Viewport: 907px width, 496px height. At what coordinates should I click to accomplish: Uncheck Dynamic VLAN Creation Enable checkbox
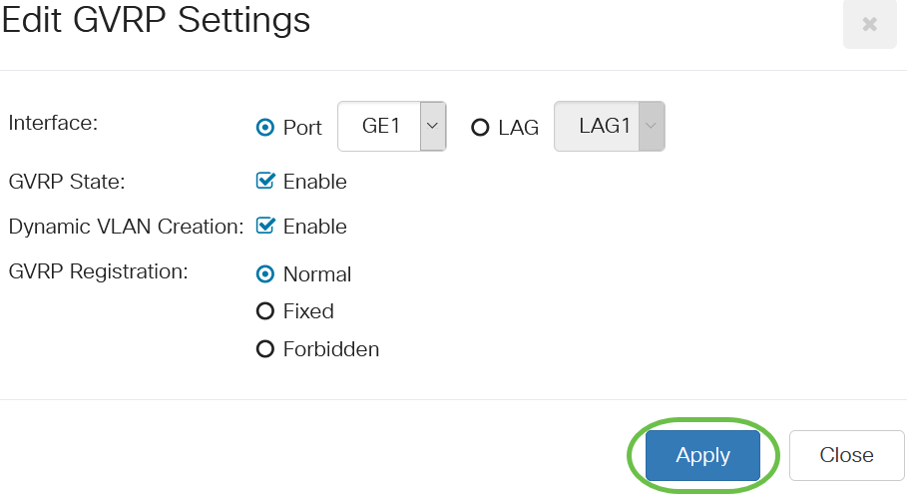tap(265, 226)
